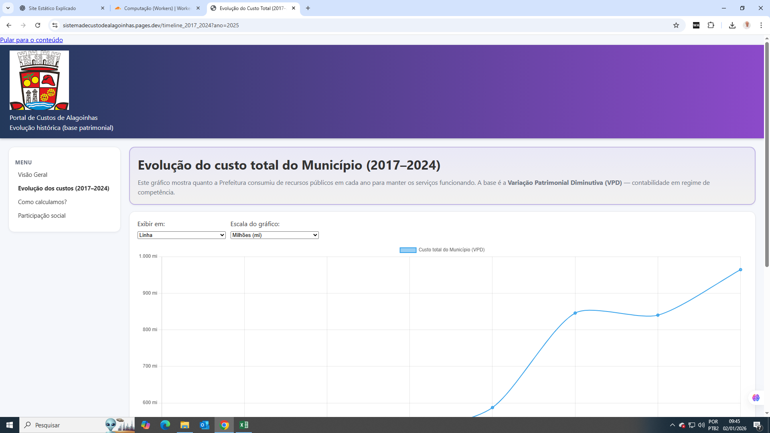Click the speaker volume icon in system tray
770x433 pixels.
(x=701, y=425)
